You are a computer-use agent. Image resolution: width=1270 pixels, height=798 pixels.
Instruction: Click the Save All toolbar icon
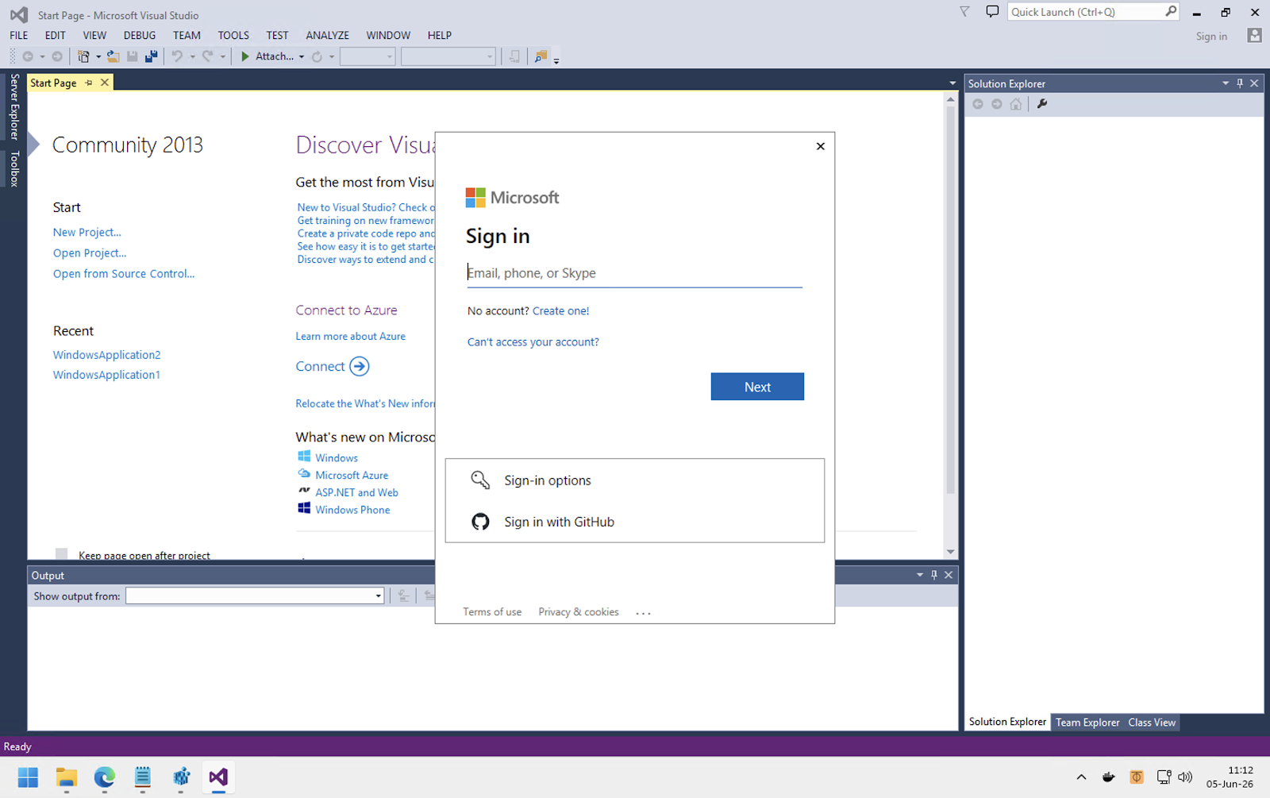151,56
